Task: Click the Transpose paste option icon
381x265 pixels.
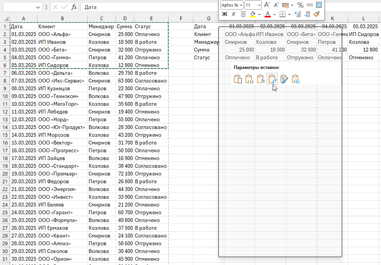Action: (x=273, y=79)
